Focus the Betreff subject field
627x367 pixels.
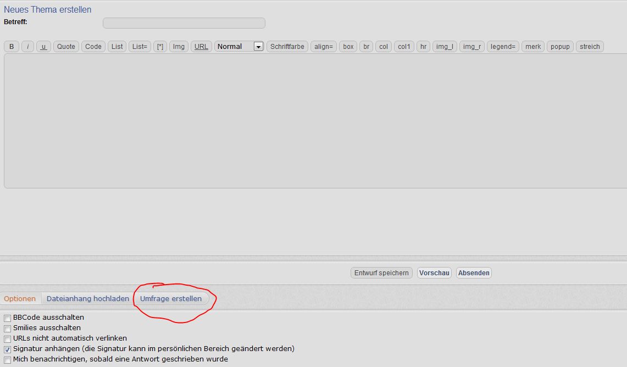click(184, 23)
